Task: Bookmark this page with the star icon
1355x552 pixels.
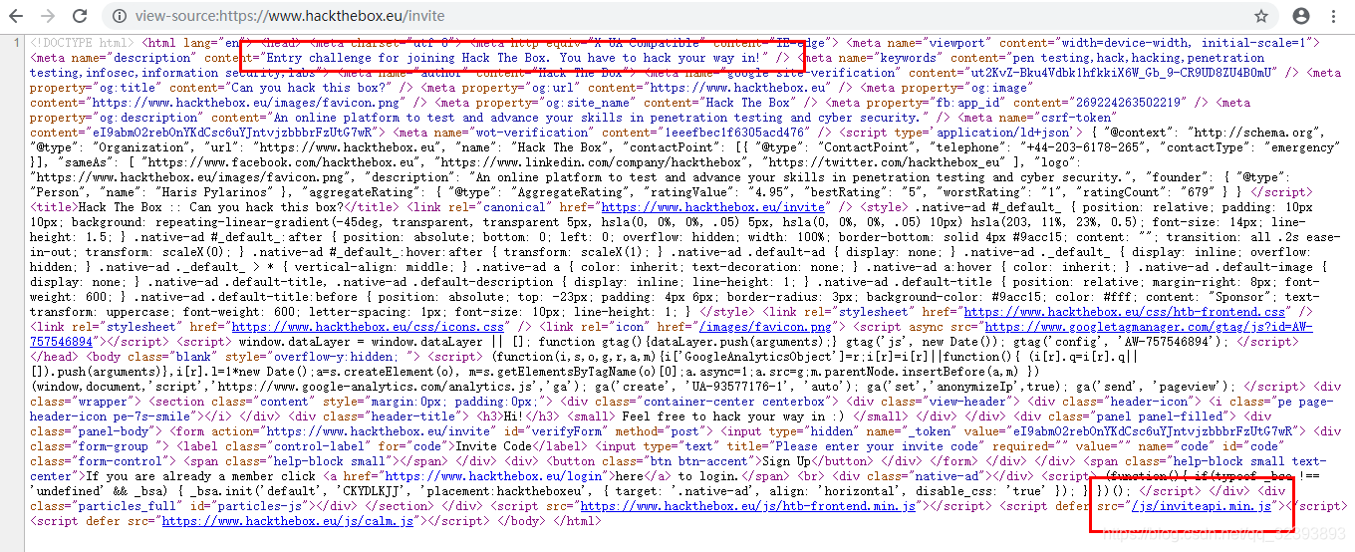Action: pyautogui.click(x=1261, y=16)
